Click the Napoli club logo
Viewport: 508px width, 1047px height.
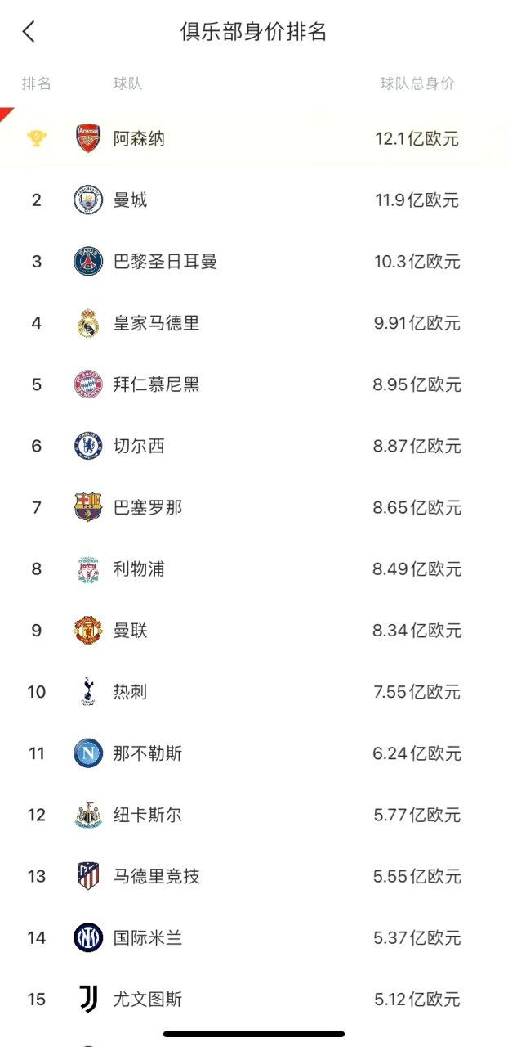88,753
